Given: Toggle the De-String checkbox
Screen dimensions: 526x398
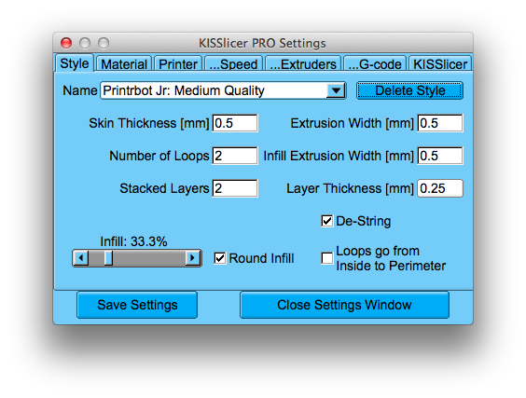Looking at the screenshot, I should 327,221.
